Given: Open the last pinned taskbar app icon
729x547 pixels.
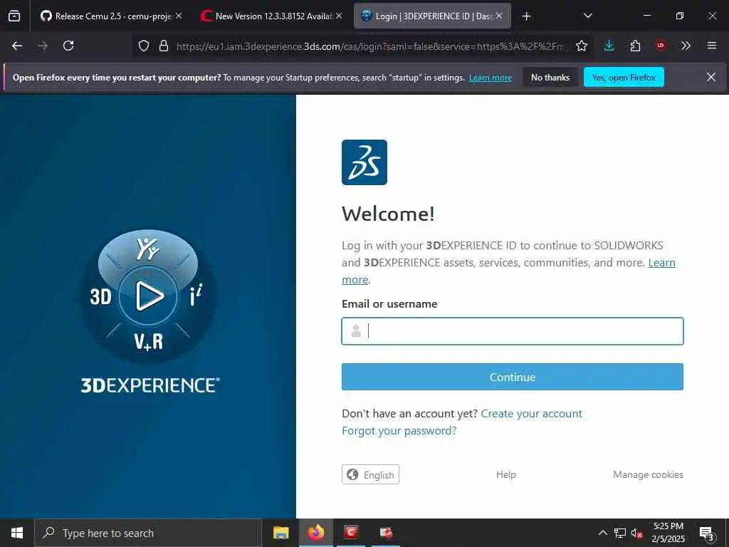Looking at the screenshot, I should 386,533.
